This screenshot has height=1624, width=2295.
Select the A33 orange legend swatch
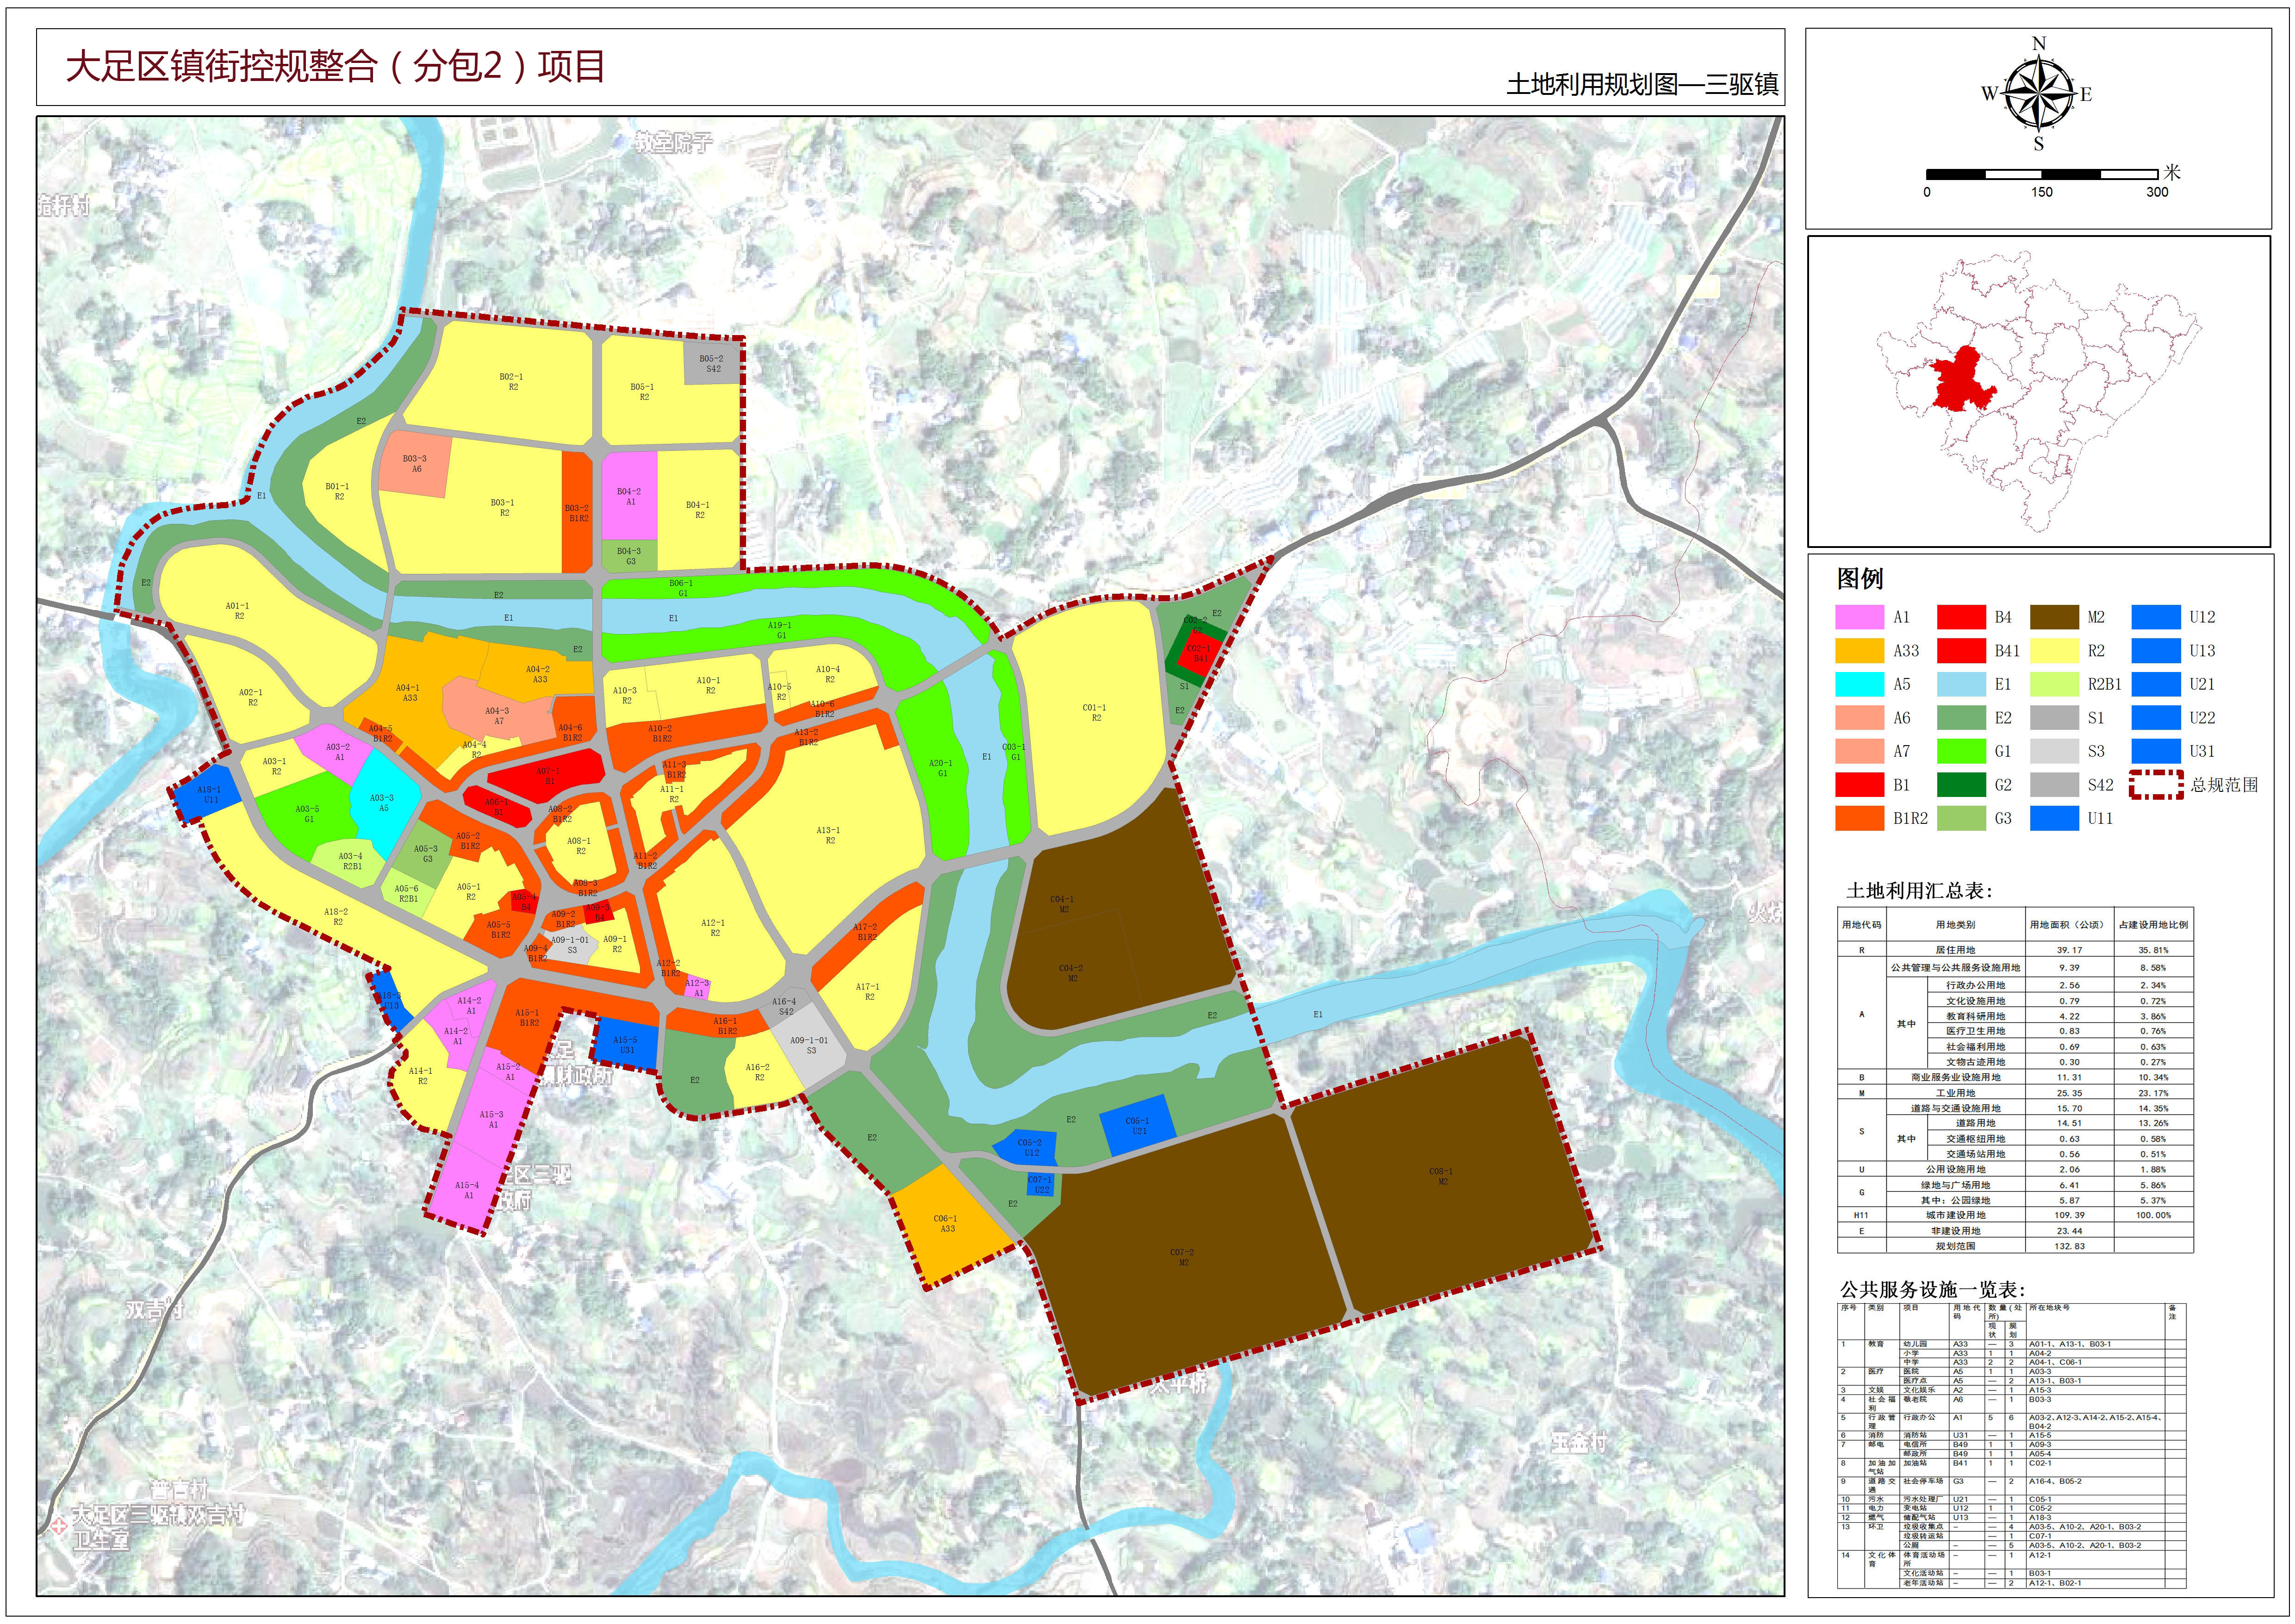coord(1859,651)
